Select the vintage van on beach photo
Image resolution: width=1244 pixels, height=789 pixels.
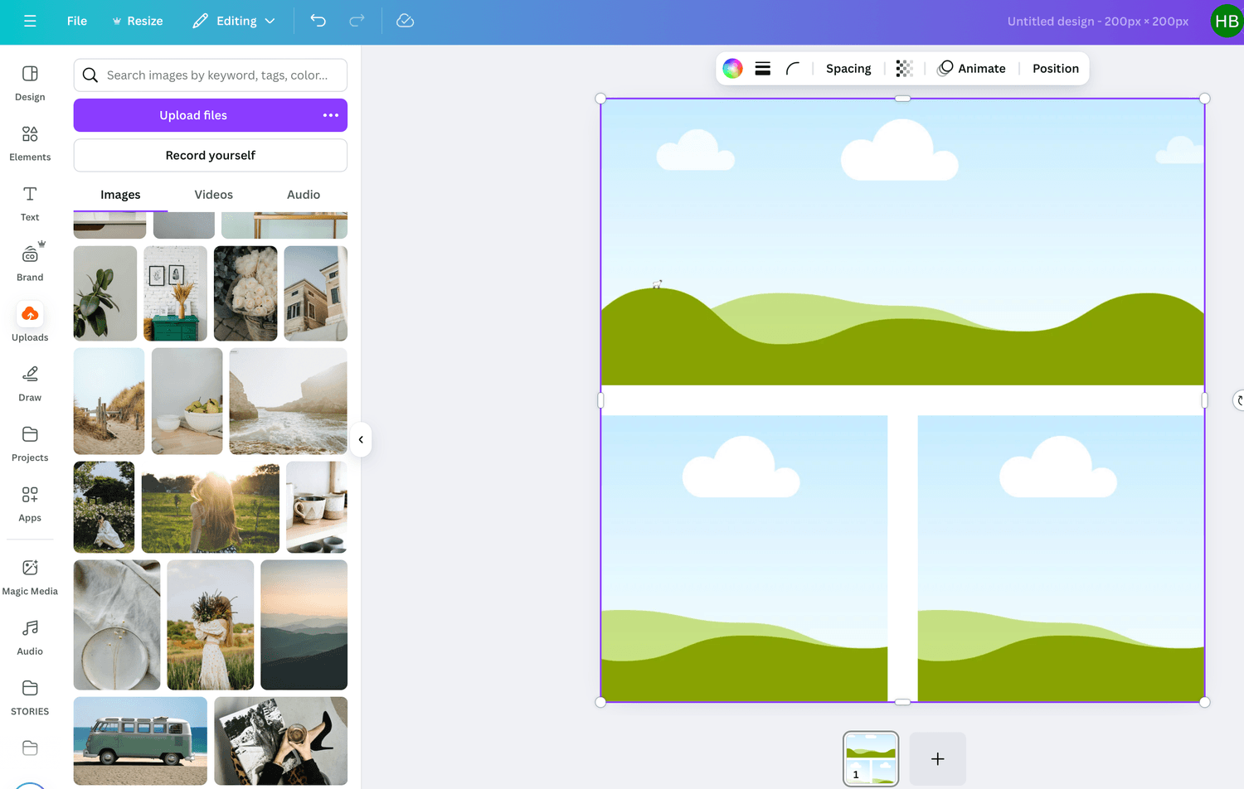140,741
